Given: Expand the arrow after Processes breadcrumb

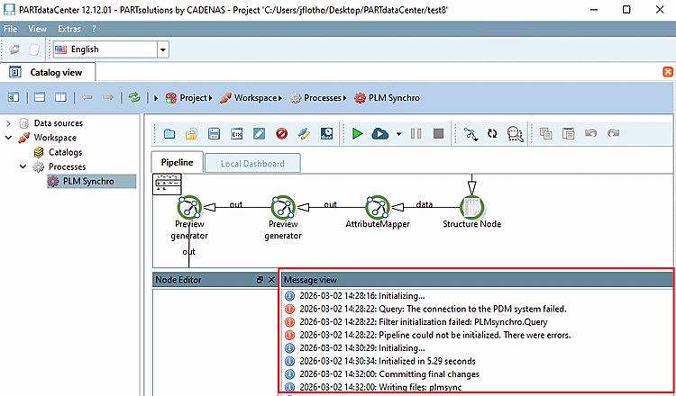Looking at the screenshot, I should pos(345,98).
